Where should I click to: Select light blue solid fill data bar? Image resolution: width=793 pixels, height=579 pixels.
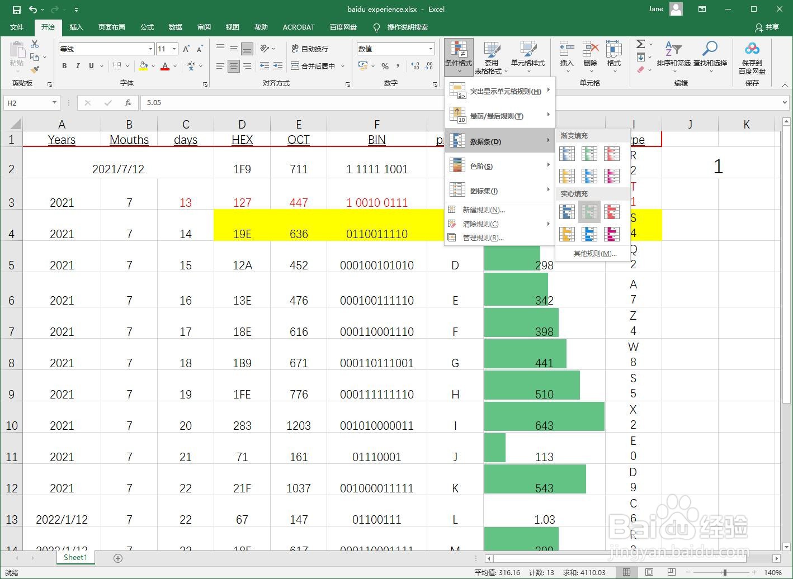(x=589, y=234)
